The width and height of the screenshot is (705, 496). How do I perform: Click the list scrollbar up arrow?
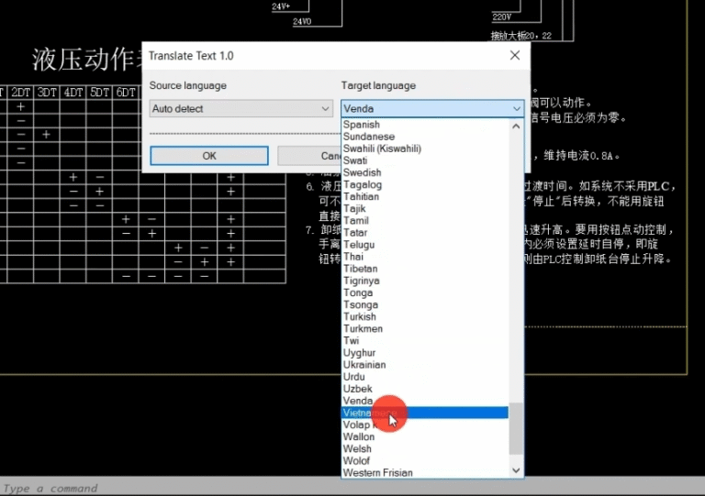516,127
